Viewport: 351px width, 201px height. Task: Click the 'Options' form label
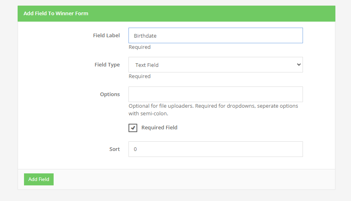(x=110, y=94)
